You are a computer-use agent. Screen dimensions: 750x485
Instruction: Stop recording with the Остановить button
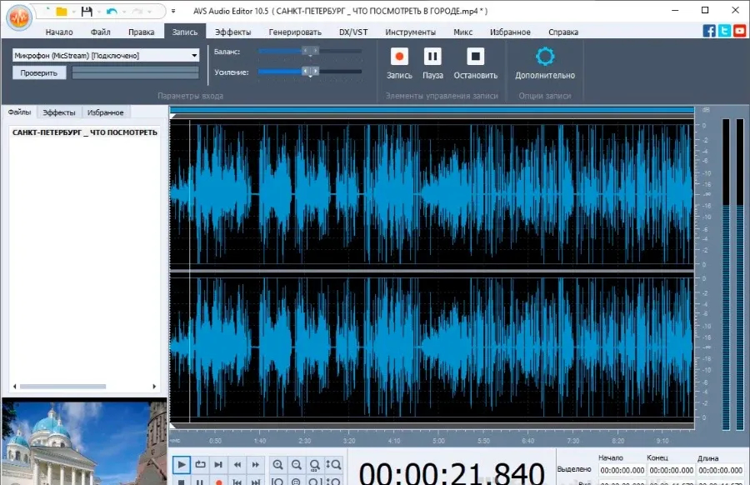(x=476, y=63)
